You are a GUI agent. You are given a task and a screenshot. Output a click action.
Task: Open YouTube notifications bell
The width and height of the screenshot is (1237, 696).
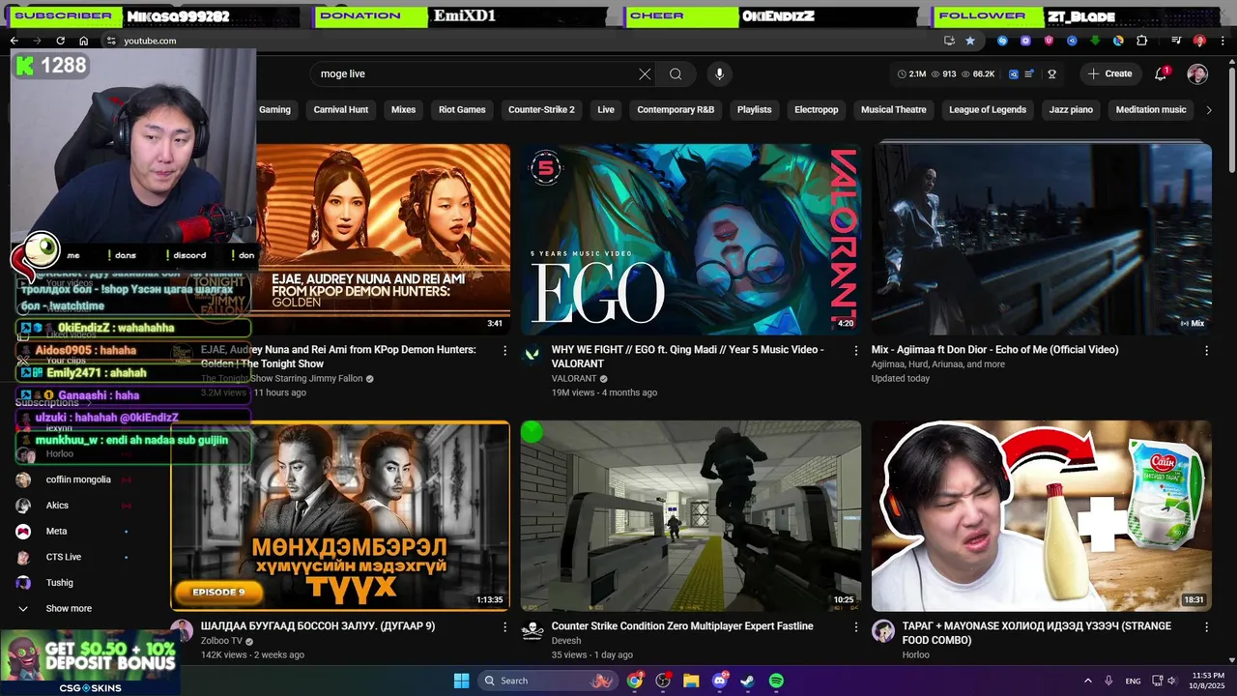coord(1161,73)
